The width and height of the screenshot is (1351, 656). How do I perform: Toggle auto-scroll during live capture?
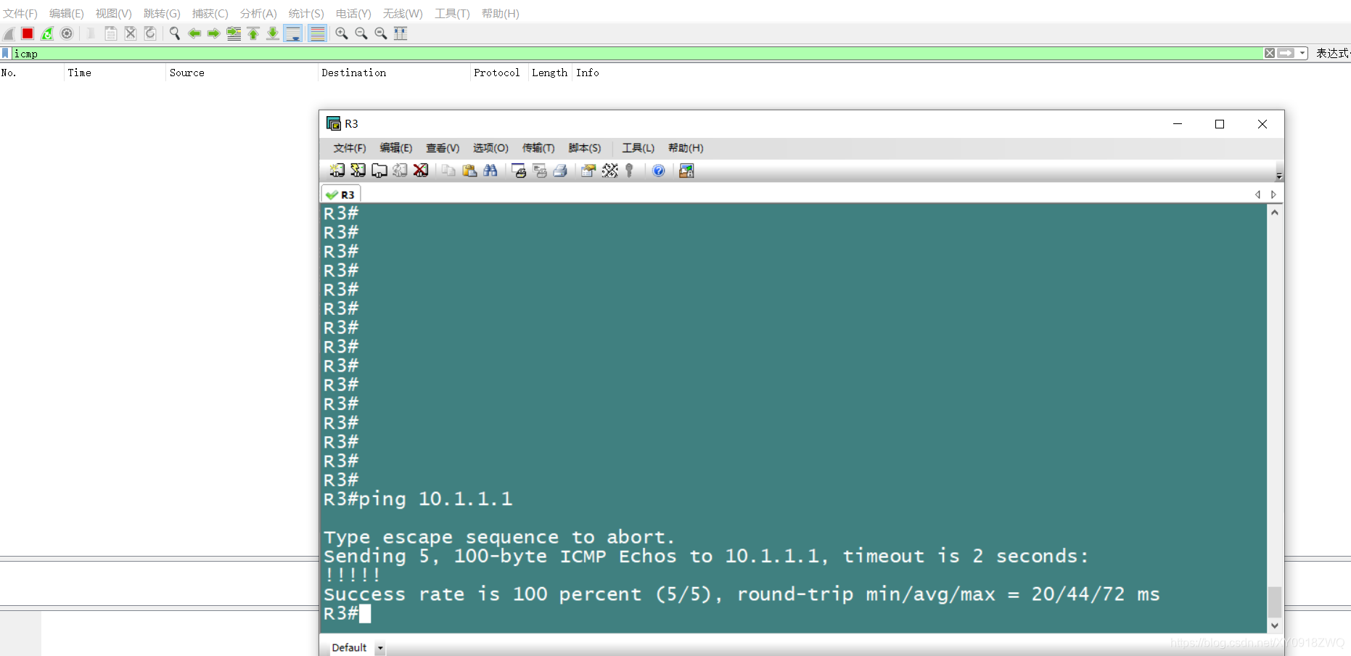tap(293, 33)
